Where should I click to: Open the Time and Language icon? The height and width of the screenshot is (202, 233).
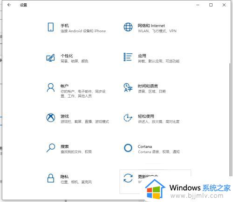tap(128, 87)
